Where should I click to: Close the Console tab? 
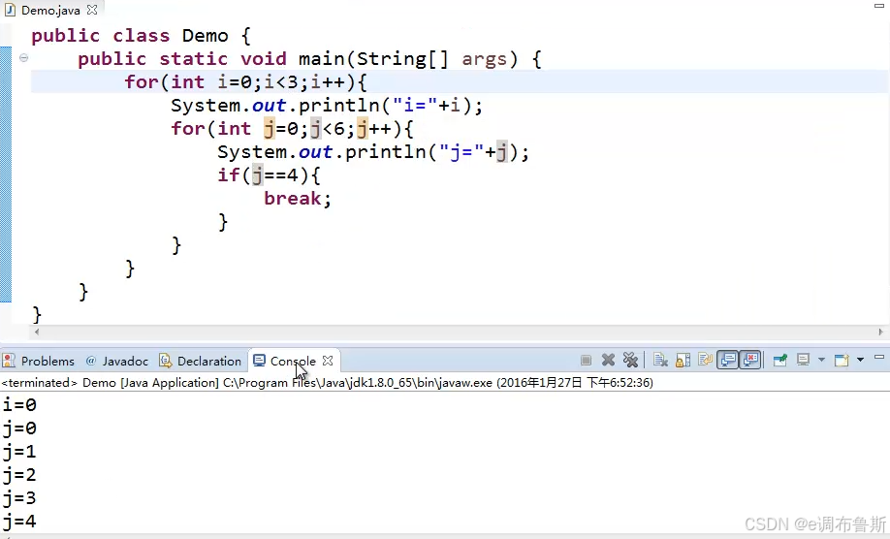[328, 361]
